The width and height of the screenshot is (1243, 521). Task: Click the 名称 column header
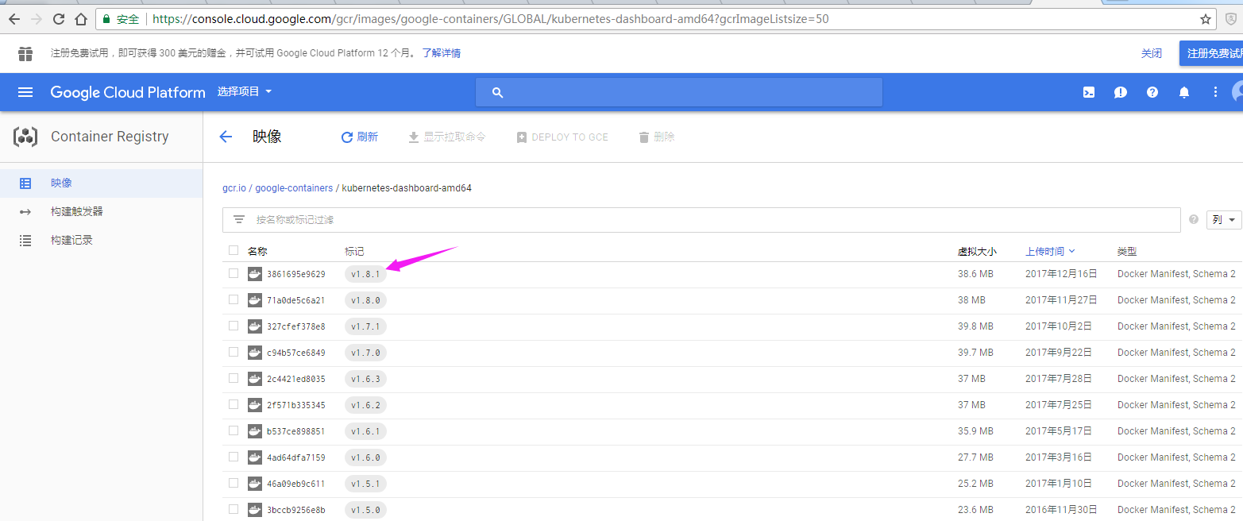coord(257,251)
